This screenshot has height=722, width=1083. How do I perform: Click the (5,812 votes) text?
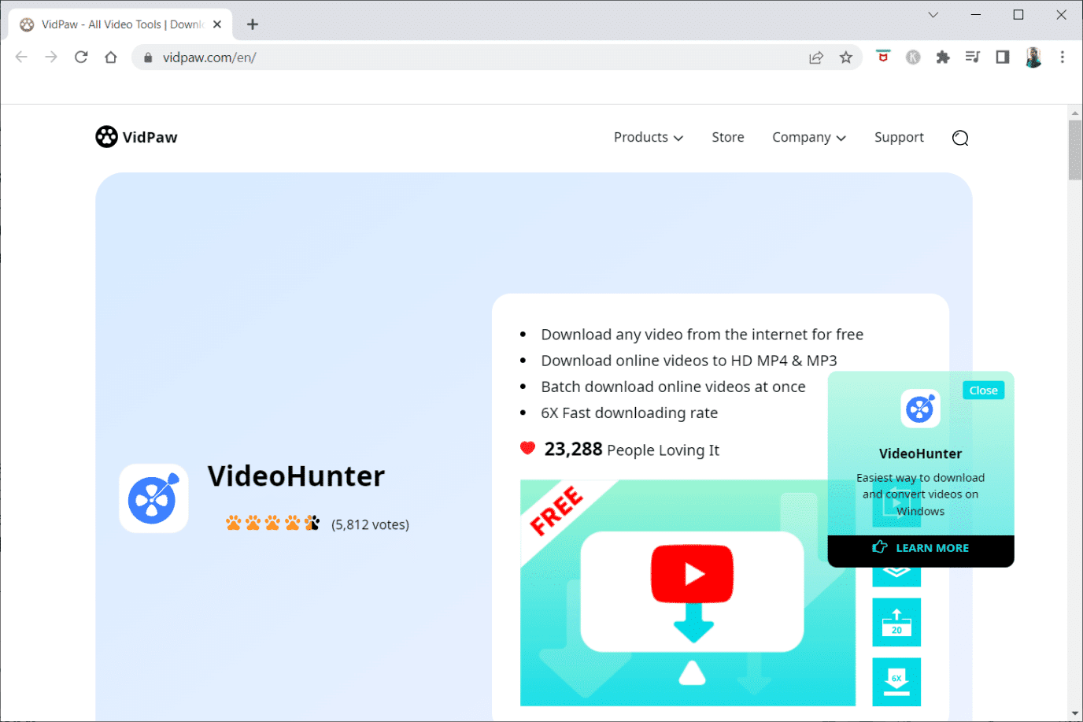tap(370, 524)
